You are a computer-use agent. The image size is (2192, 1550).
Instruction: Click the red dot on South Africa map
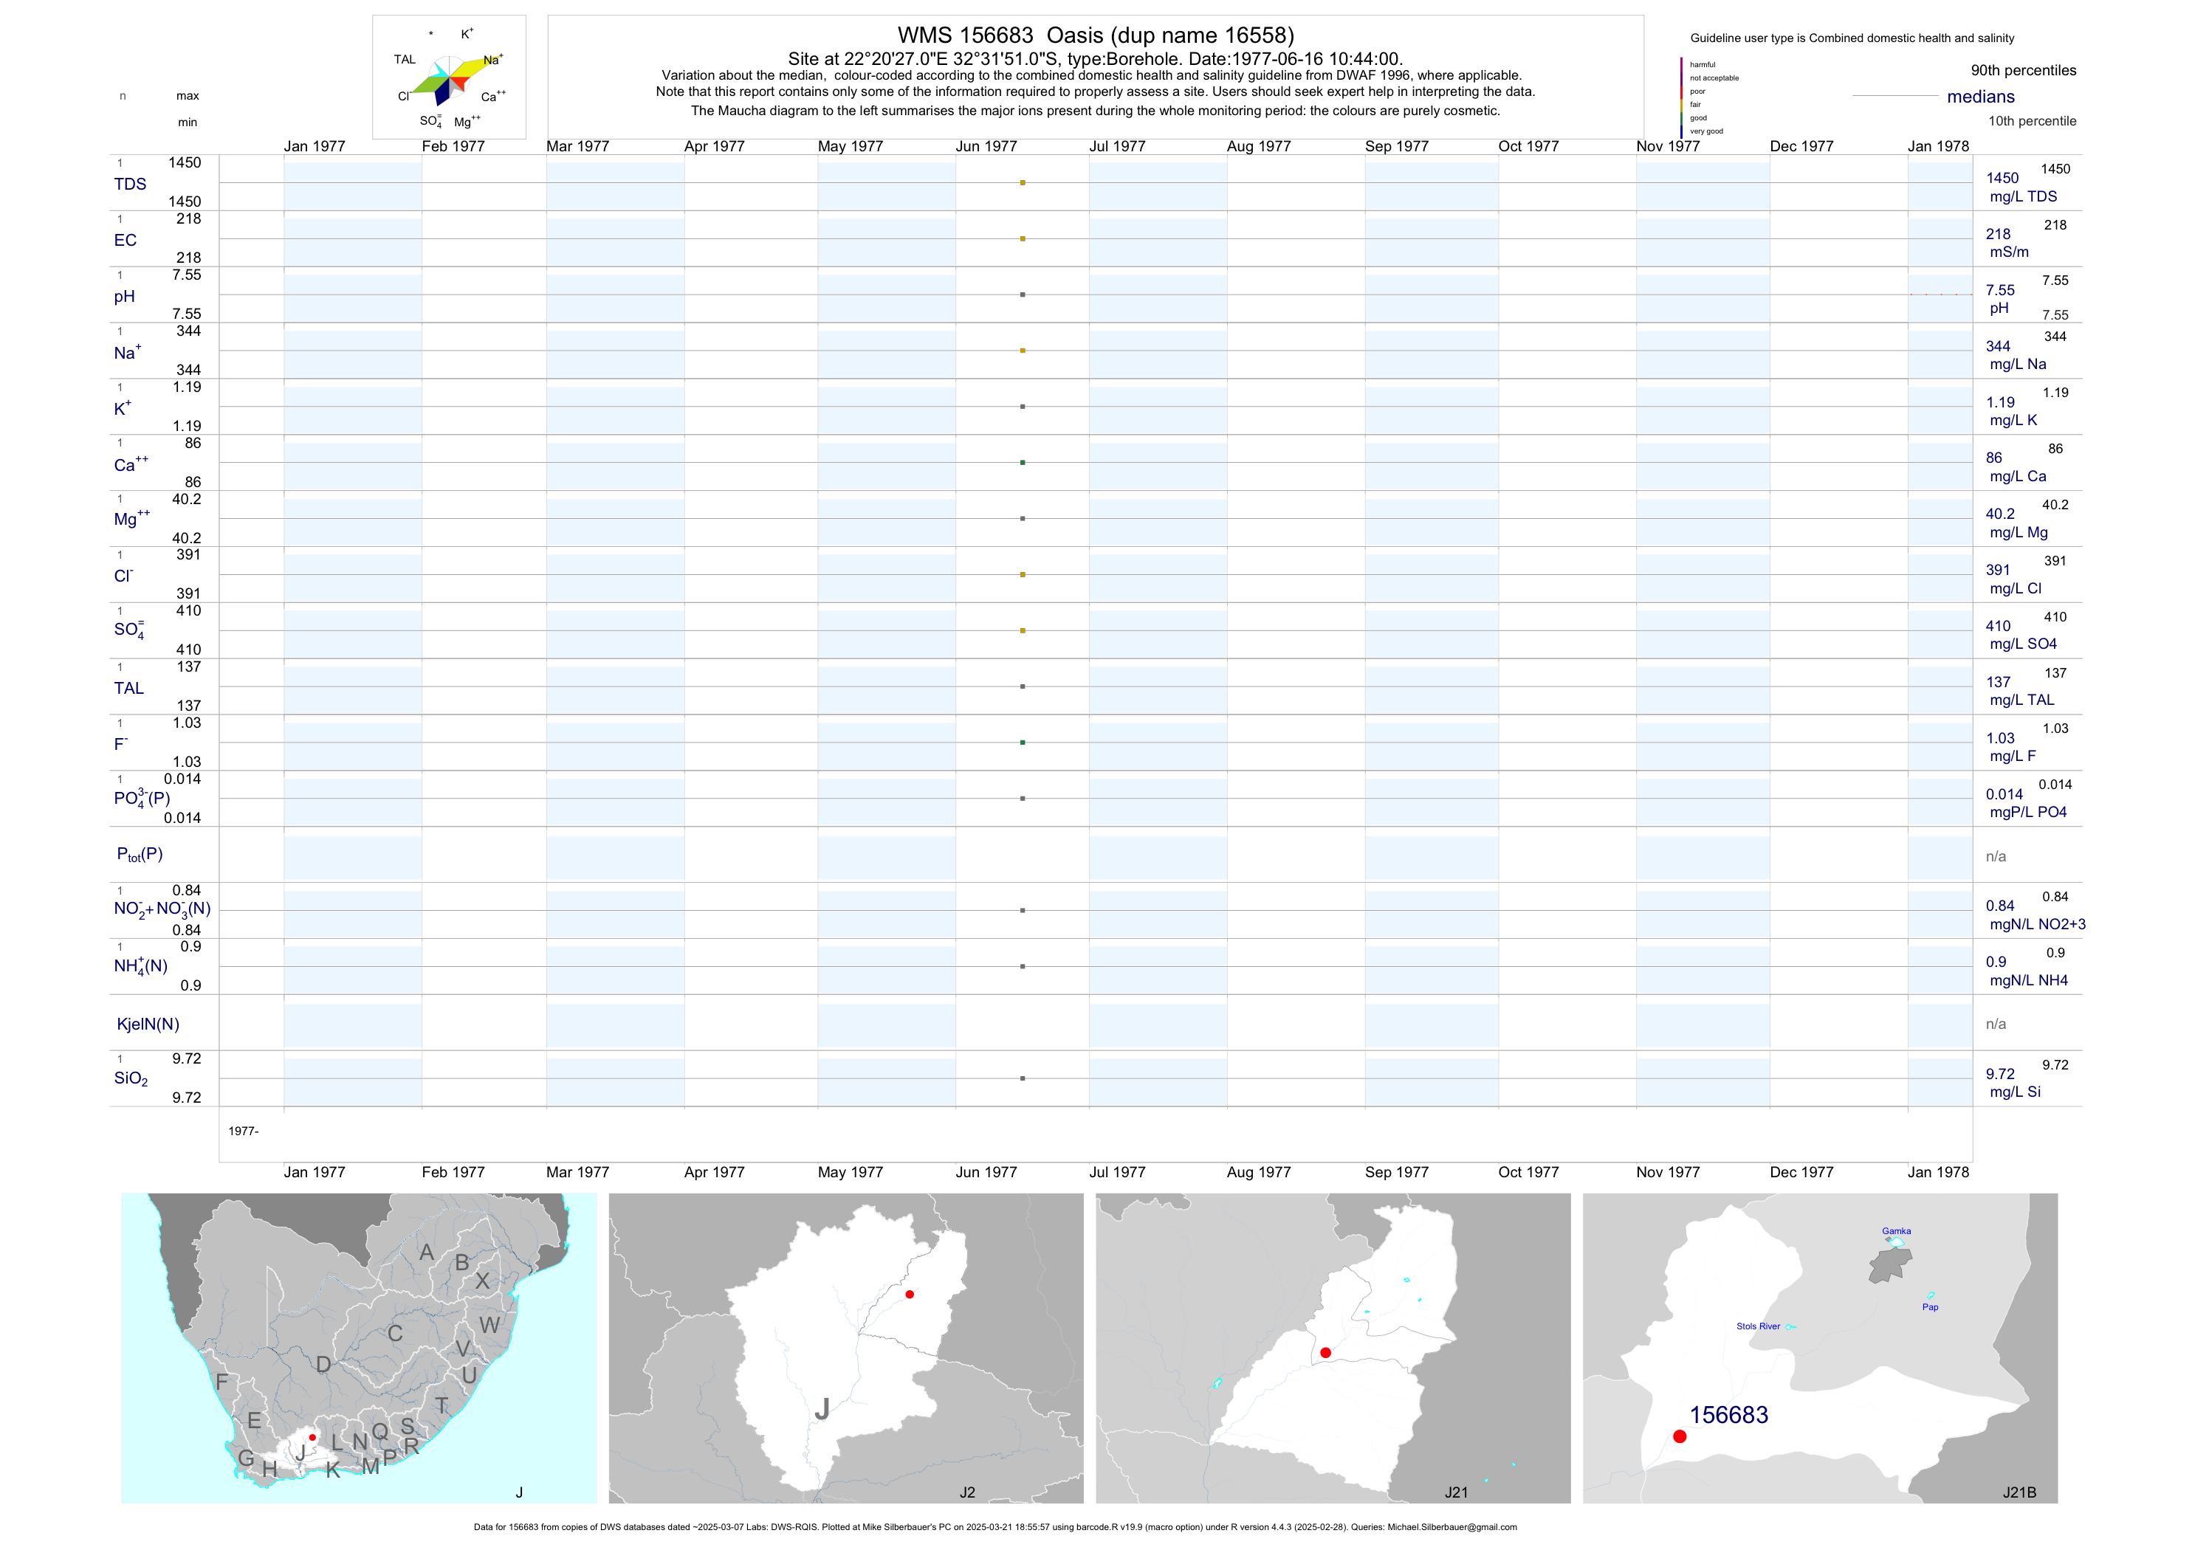[x=312, y=1437]
